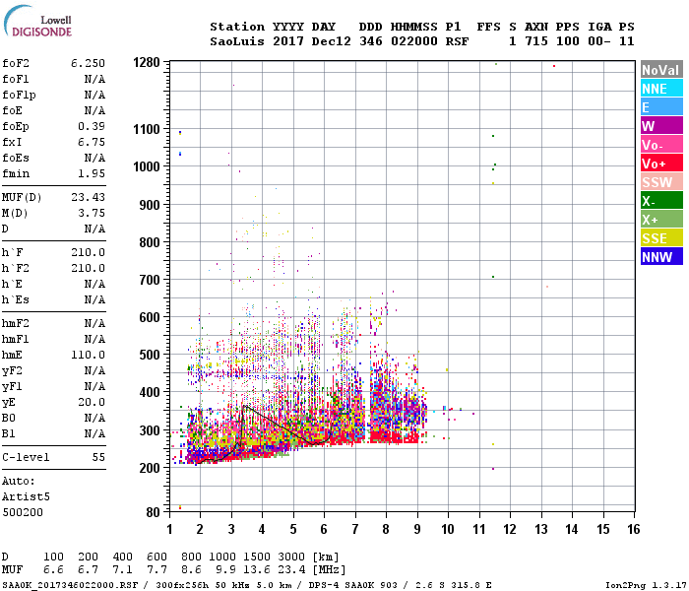Select the NoVal legend swatch
The image size is (689, 591).
[661, 70]
